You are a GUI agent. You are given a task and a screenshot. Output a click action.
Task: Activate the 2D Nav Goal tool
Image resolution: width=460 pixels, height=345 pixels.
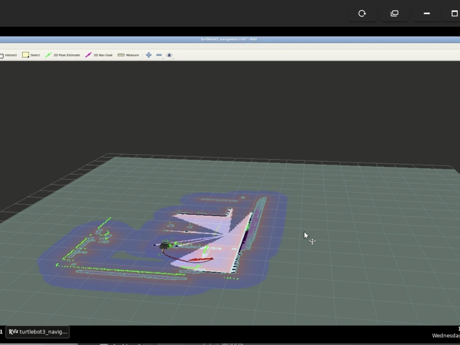[100, 55]
